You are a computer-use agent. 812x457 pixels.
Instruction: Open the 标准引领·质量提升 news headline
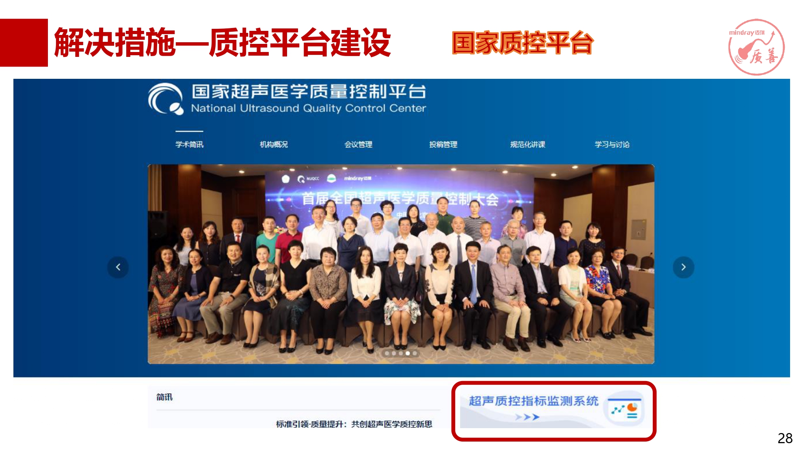[x=354, y=424]
